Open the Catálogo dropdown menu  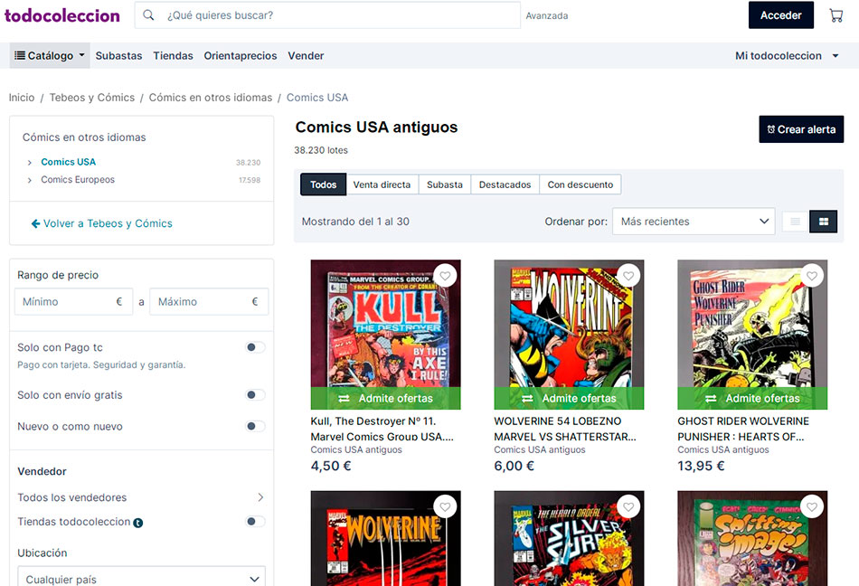(50, 55)
